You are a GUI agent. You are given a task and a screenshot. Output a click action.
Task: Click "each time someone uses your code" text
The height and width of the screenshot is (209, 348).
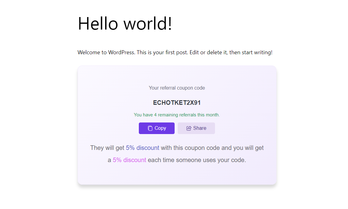[196, 160]
